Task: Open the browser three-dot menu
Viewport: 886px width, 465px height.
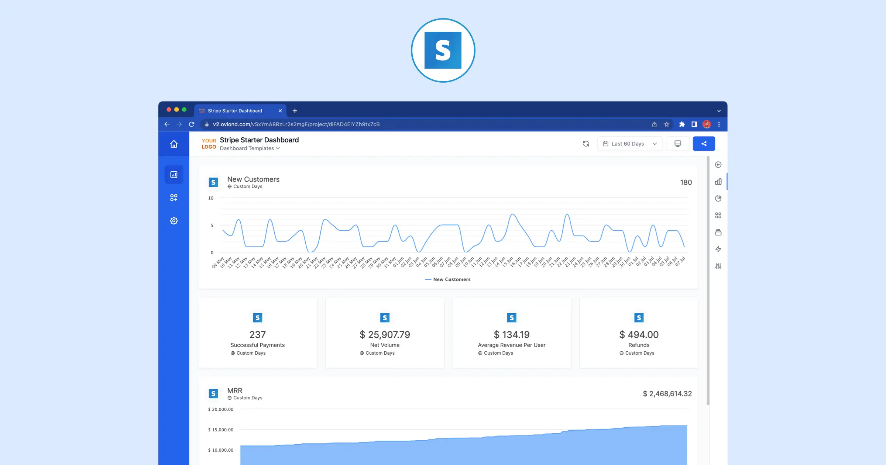Action: 719,124
